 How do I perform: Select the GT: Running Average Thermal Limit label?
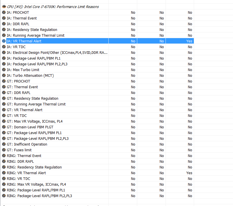click(x=36, y=104)
